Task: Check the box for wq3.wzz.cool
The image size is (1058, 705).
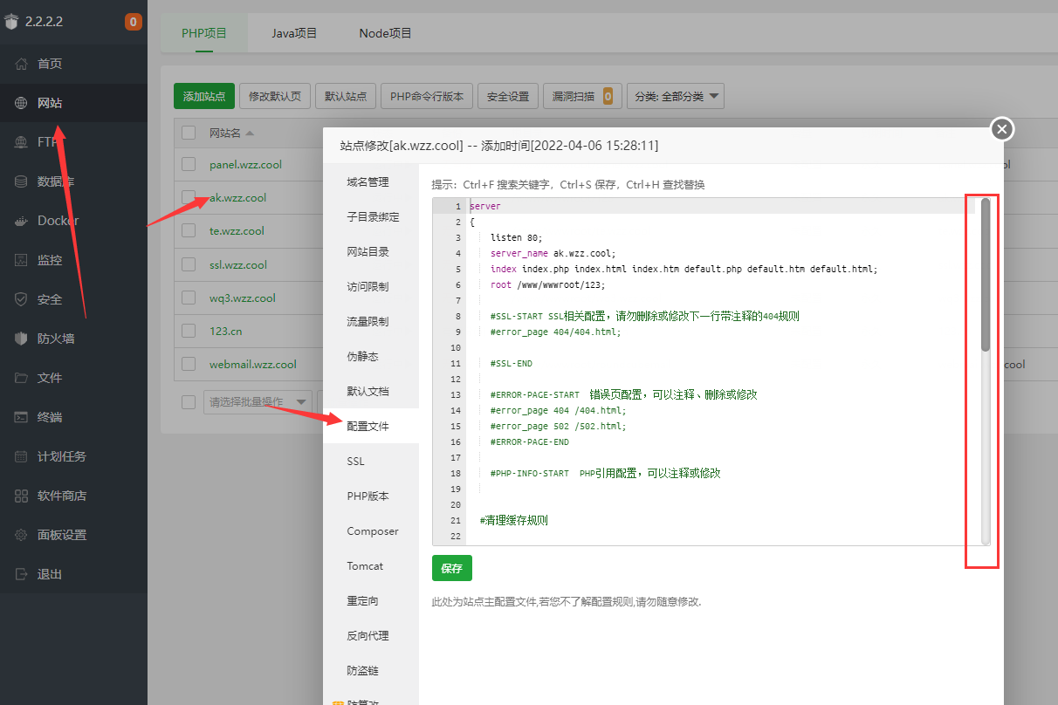Action: pyautogui.click(x=189, y=298)
